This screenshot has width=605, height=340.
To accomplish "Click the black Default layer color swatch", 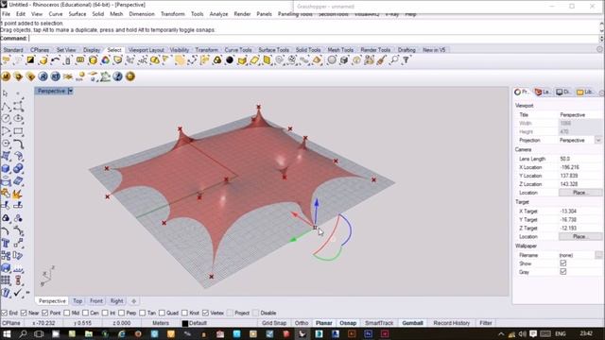I will coord(185,323).
